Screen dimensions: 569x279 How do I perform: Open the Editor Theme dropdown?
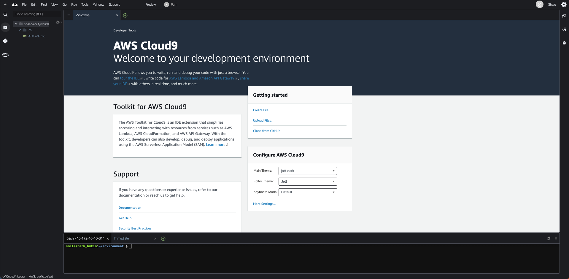pos(308,181)
